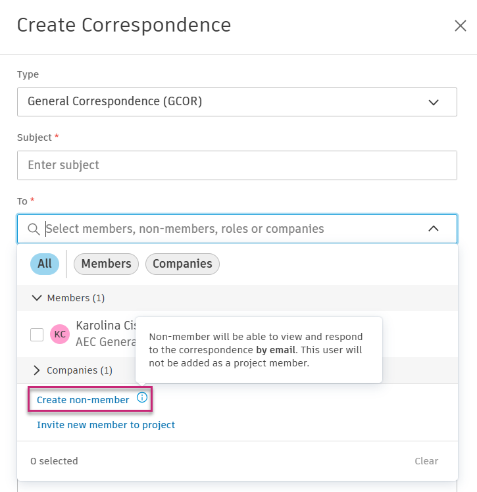Click the KC avatar for Karolina
The height and width of the screenshot is (492, 477).
pyautogui.click(x=60, y=333)
